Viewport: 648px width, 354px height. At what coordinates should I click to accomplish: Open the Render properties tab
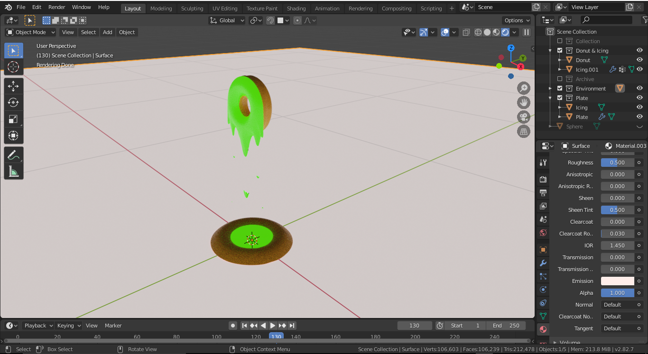click(x=543, y=179)
